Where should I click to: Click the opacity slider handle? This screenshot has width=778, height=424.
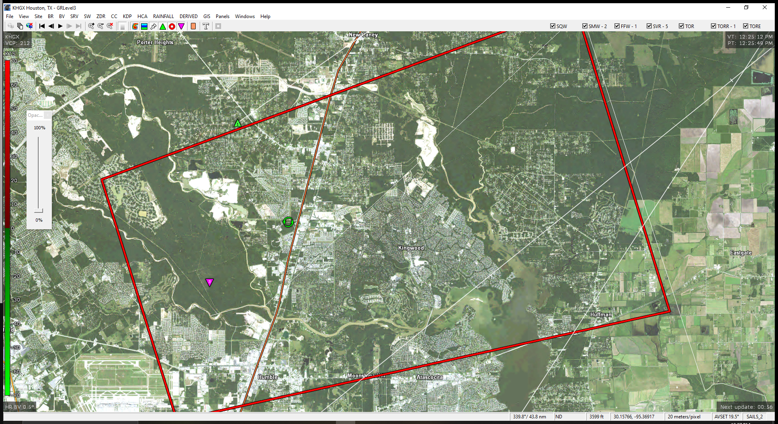39,210
